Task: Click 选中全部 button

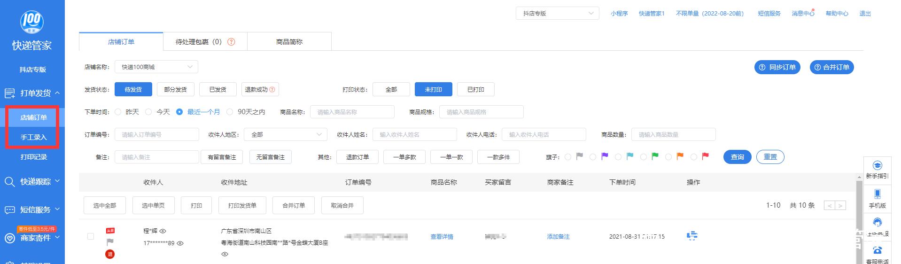Action: coord(104,205)
